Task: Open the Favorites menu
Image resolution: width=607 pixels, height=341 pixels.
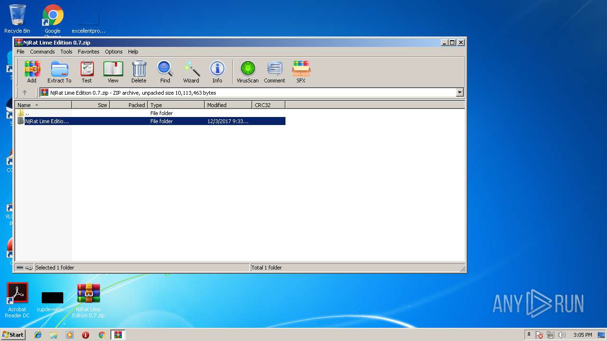Action: 89,52
